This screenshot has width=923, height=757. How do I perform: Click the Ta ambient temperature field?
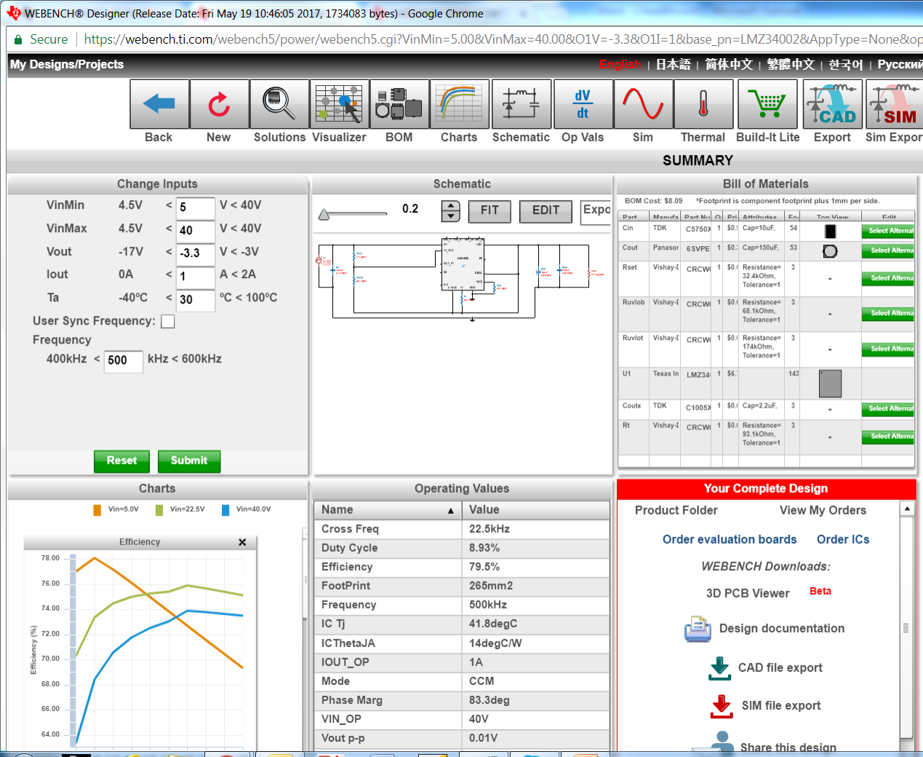(196, 300)
